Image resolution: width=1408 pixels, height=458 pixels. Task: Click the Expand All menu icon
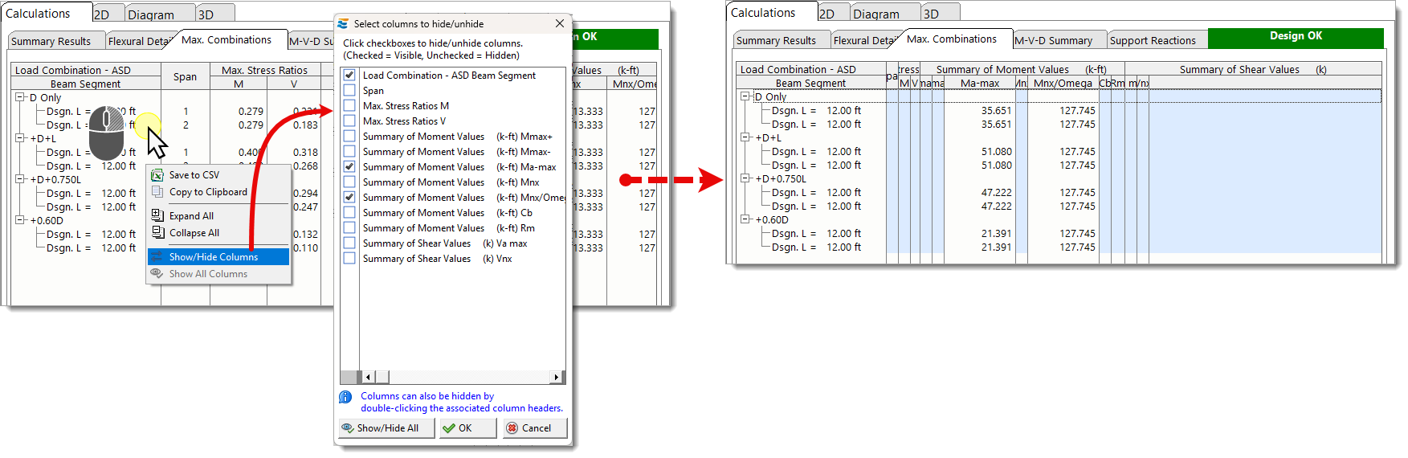(157, 215)
